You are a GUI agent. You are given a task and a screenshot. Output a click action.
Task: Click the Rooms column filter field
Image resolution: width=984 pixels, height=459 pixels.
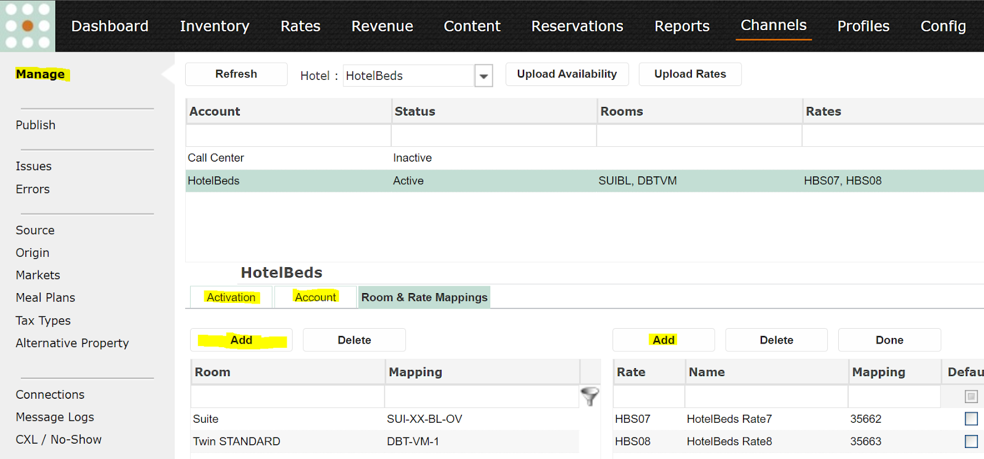pos(699,136)
